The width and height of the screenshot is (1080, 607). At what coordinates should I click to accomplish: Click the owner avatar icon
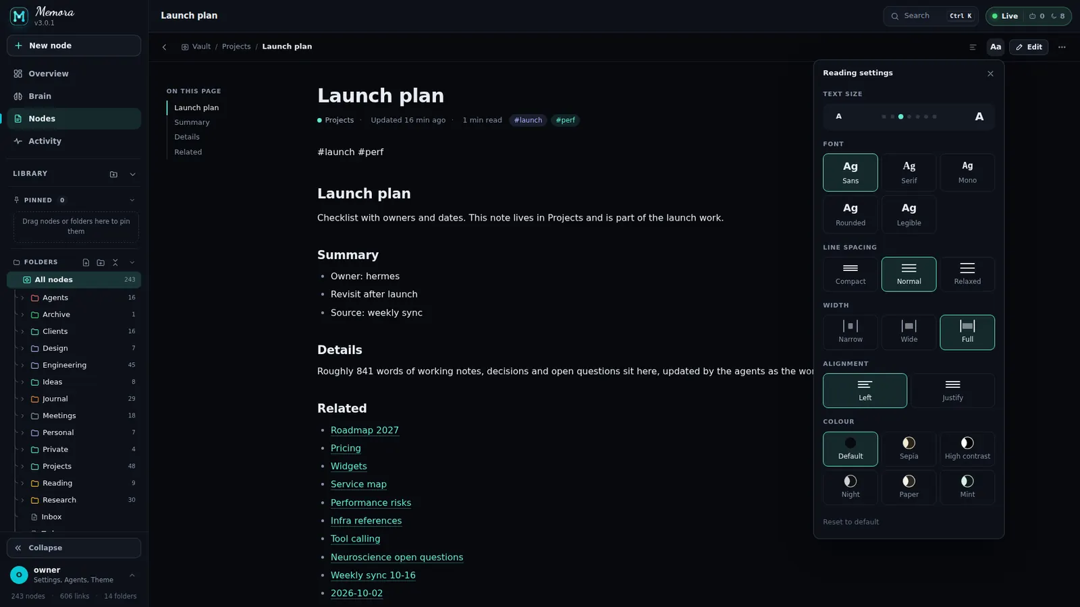pos(19,575)
